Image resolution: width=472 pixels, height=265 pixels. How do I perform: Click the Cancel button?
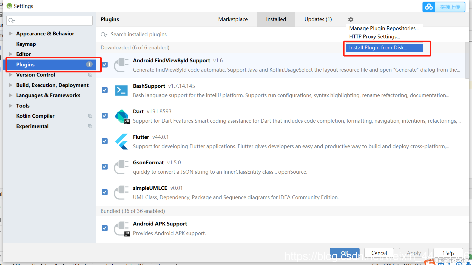tap(379, 253)
